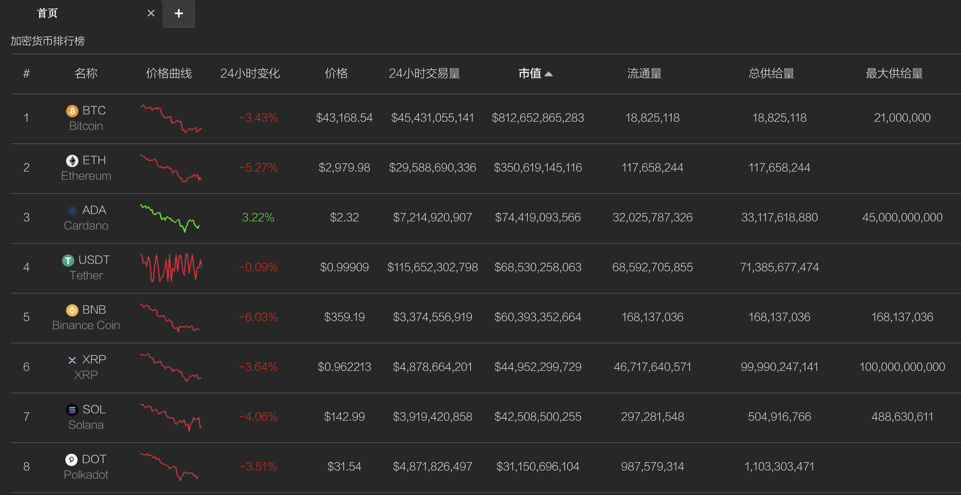Click the $142.99 Solana price
Screen dimensions: 961x495
[344, 417]
